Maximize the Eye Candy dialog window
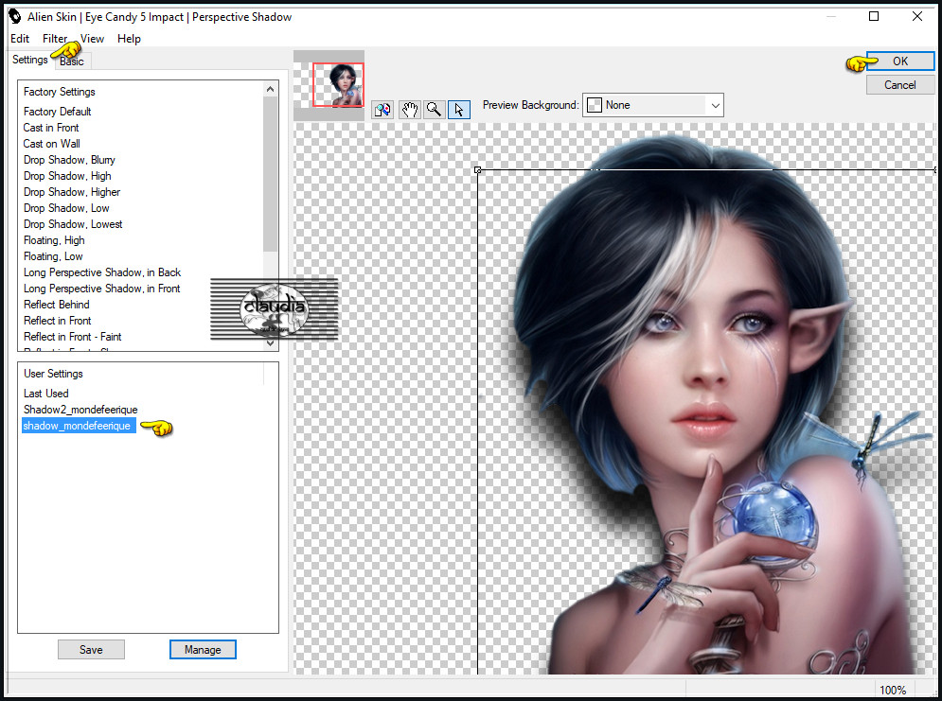Image resolution: width=942 pixels, height=701 pixels. [874, 16]
